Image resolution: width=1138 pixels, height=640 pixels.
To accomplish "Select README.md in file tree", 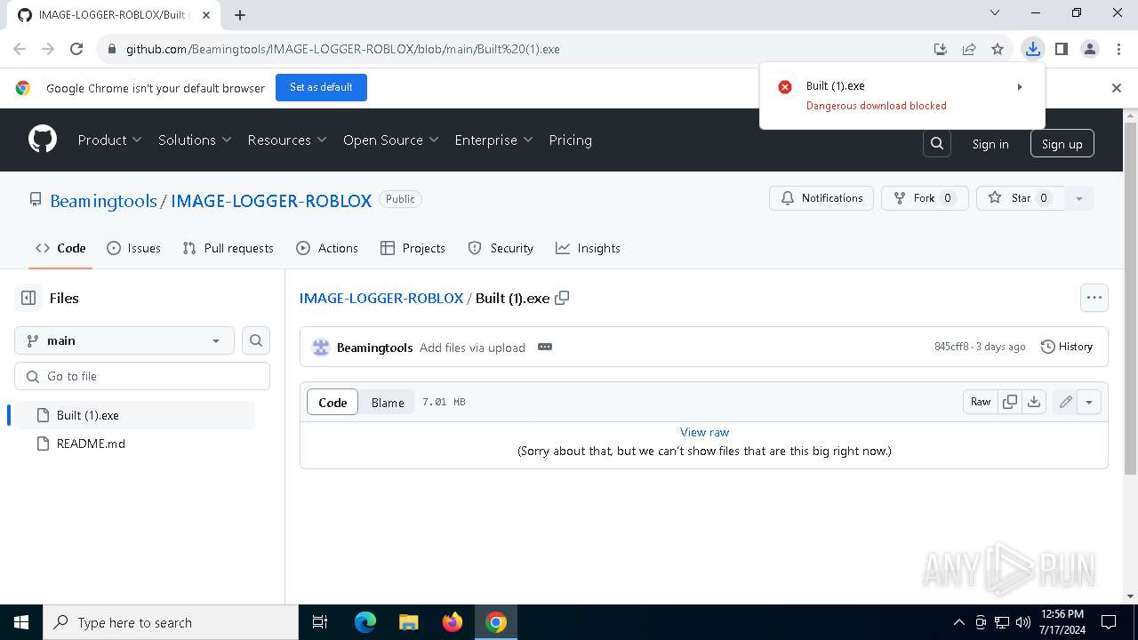I will pyautogui.click(x=134, y=444).
